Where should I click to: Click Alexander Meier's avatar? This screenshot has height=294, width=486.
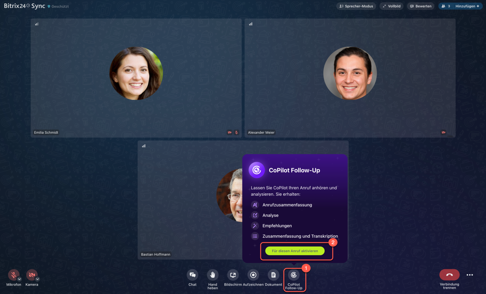(350, 73)
